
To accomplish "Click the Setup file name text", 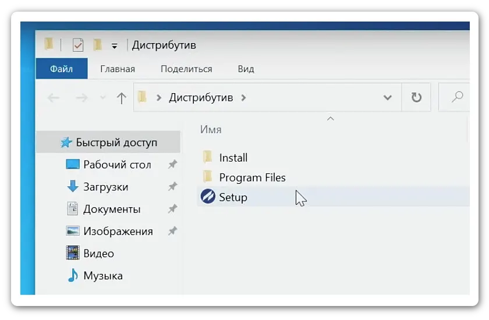I will coord(233,197).
